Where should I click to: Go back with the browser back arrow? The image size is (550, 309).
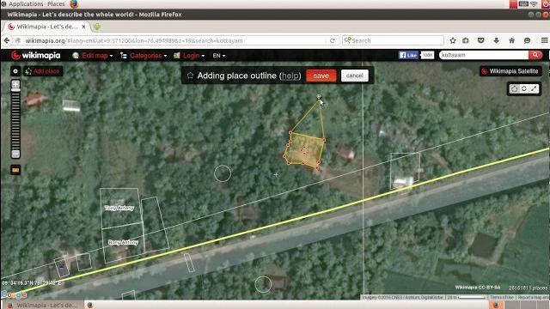7,40
